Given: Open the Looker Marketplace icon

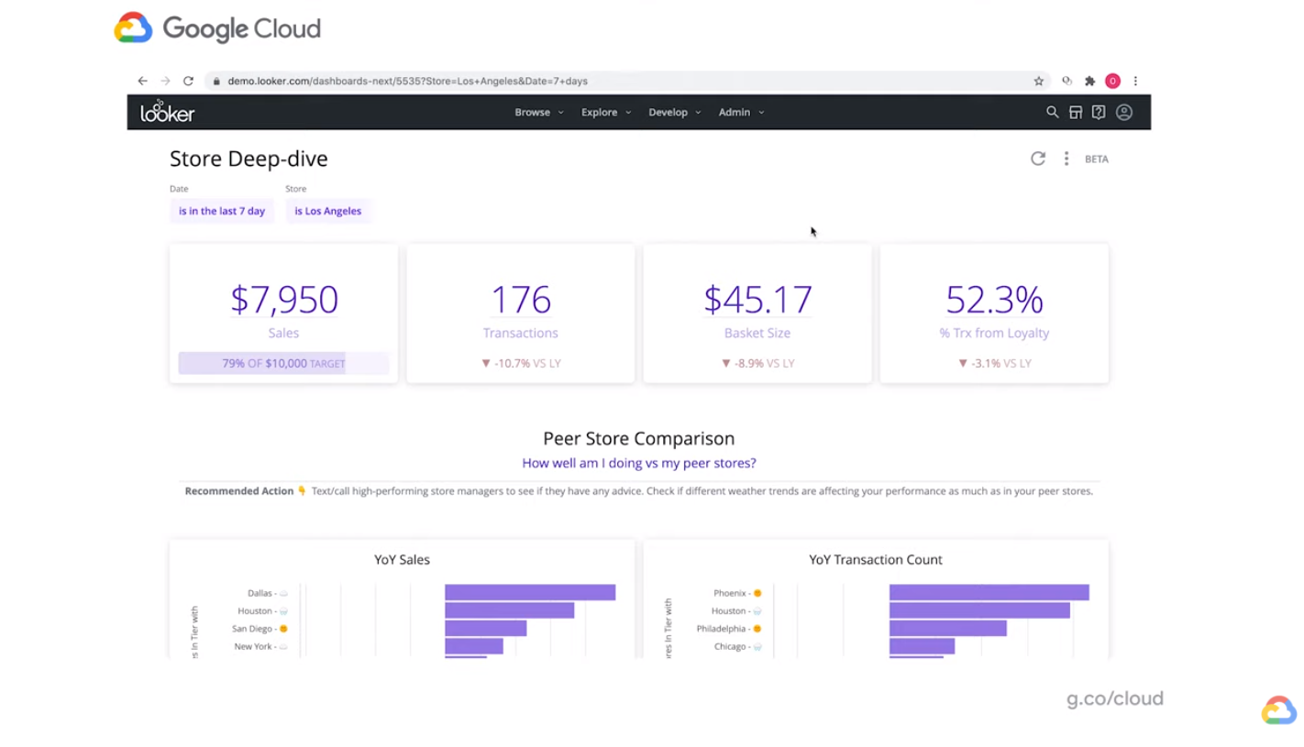Looking at the screenshot, I should pos(1075,112).
